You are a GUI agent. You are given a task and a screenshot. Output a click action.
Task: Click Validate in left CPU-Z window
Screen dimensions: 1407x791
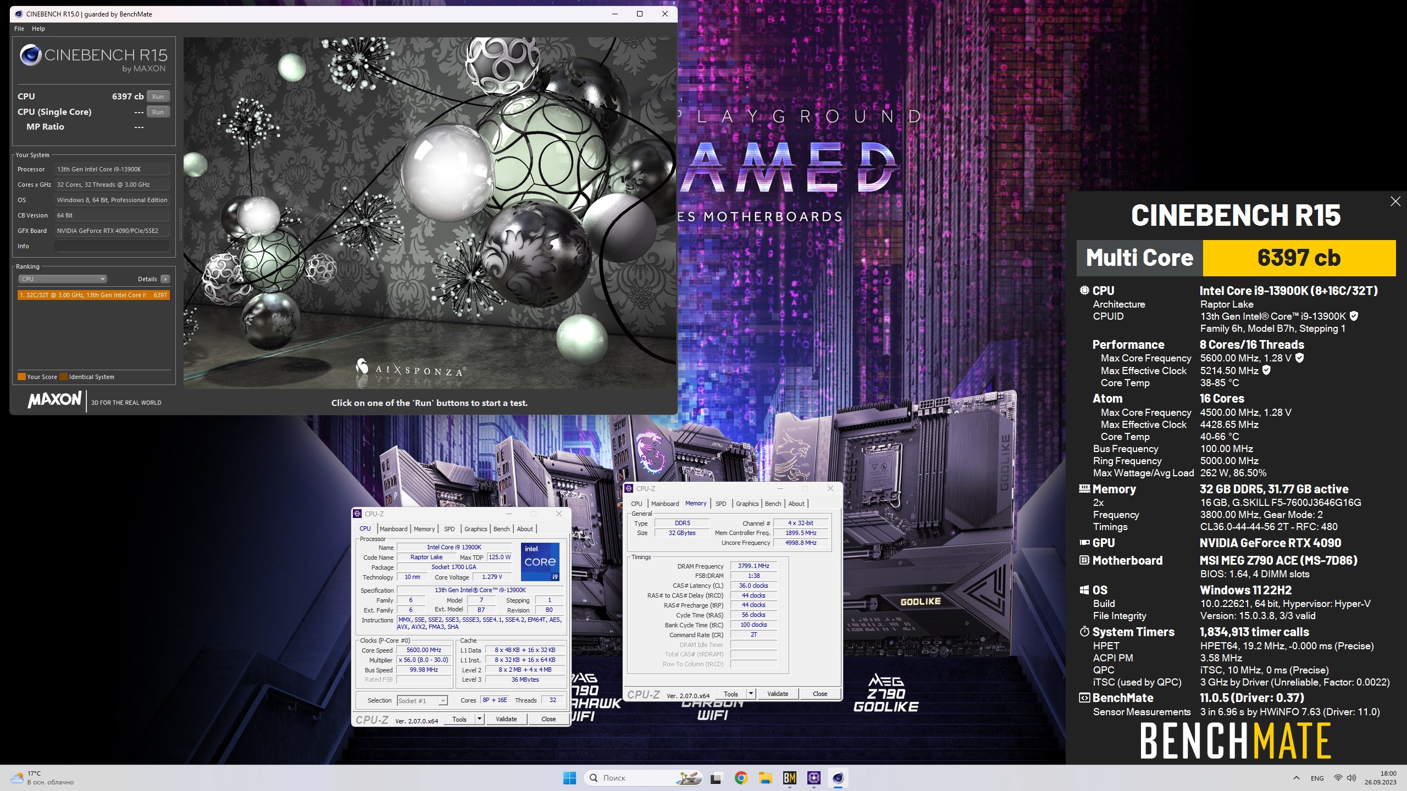click(506, 720)
